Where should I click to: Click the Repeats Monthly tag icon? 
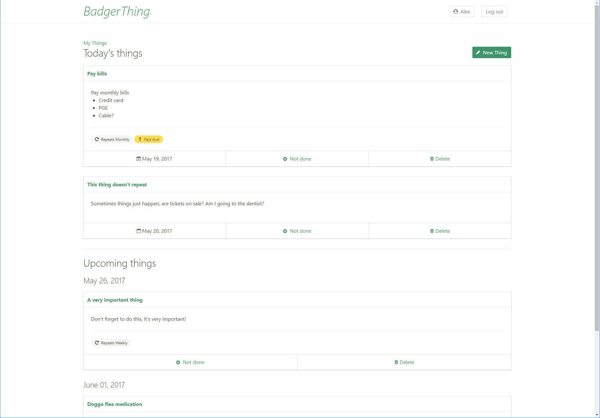click(x=97, y=139)
